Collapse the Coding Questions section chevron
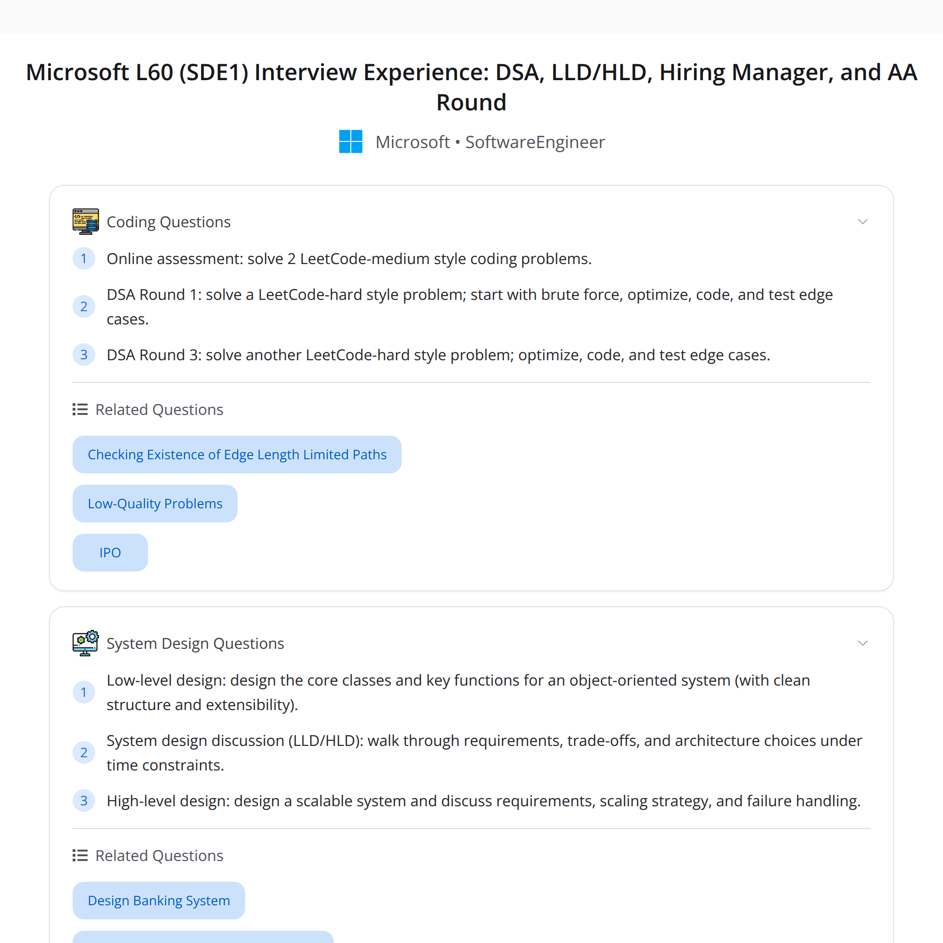Viewport: 943px width, 943px height. point(862,222)
